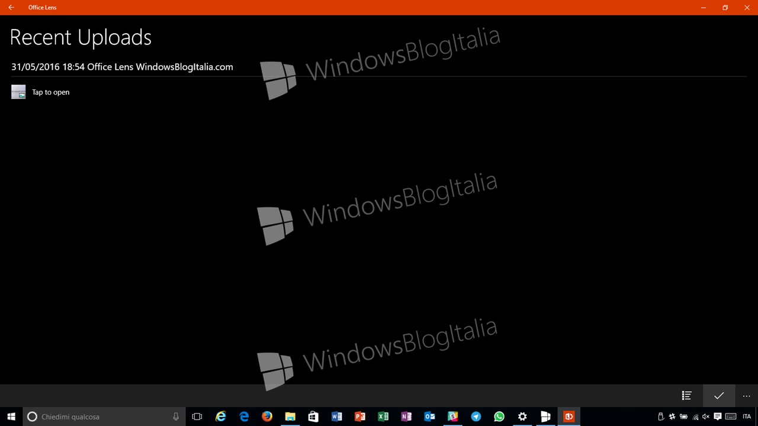This screenshot has height=426, width=758.
Task: Open Action Center notifications icon
Action: tap(718, 417)
